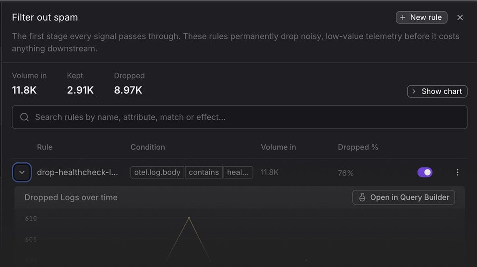Focus the Search rules input field
Screen dimensions: 477x267
point(240,117)
